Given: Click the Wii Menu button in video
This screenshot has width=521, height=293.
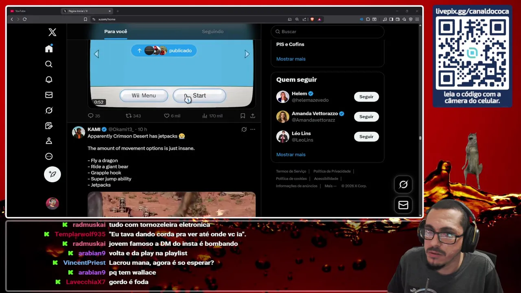Looking at the screenshot, I should tap(144, 96).
